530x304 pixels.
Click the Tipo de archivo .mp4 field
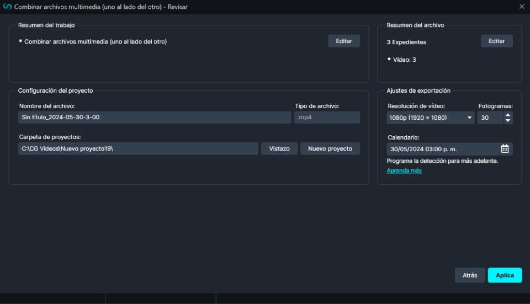(327, 117)
